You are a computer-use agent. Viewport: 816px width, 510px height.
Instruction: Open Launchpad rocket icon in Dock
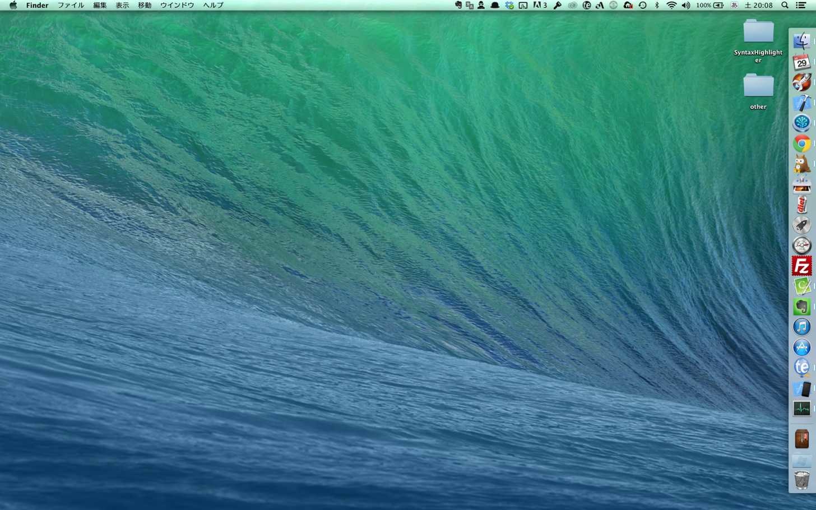pos(801,225)
